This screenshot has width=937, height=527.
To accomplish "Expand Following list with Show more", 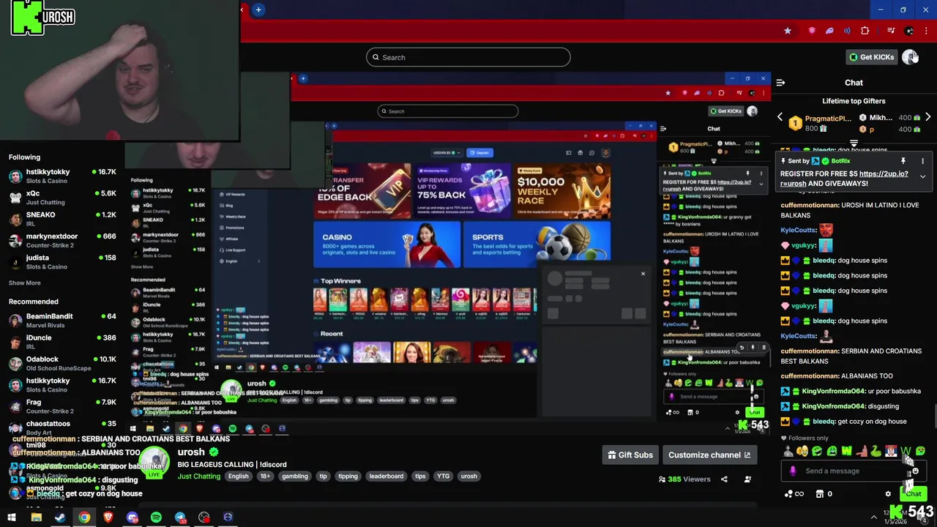I will click(25, 283).
